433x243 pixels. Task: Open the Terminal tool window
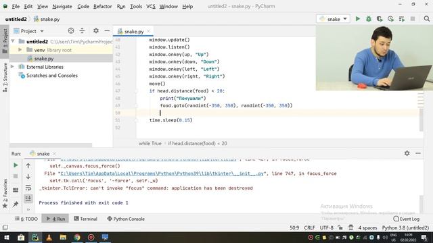coord(85,219)
